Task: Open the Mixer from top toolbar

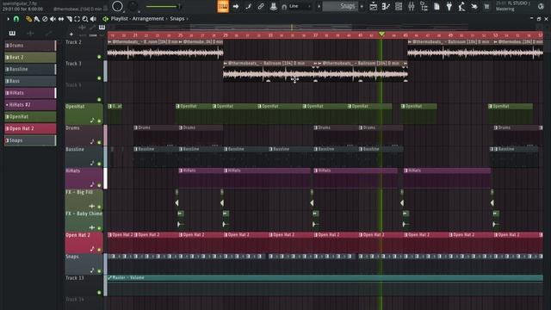Action: point(412,6)
